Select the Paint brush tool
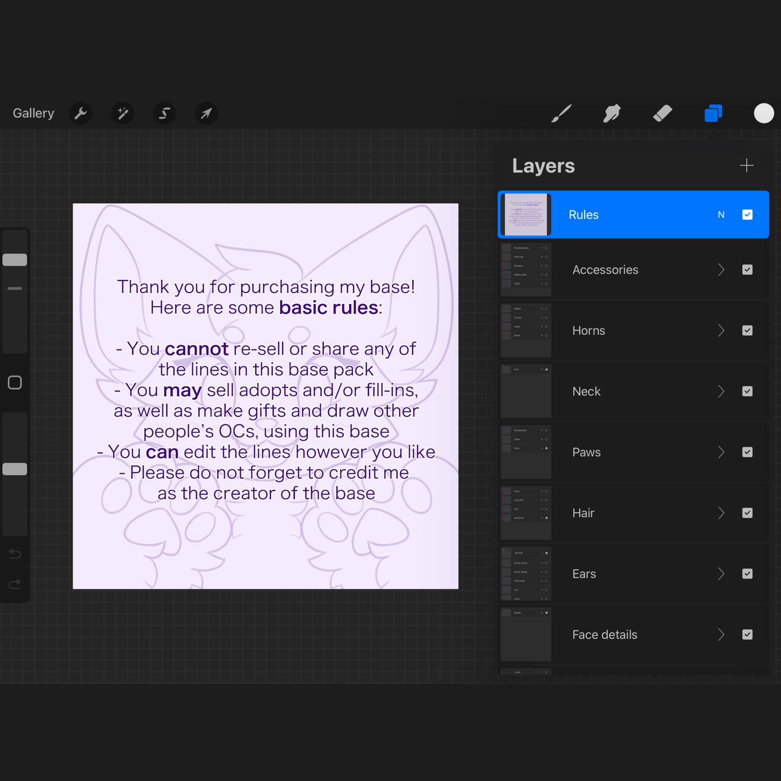This screenshot has height=781, width=781. click(561, 113)
